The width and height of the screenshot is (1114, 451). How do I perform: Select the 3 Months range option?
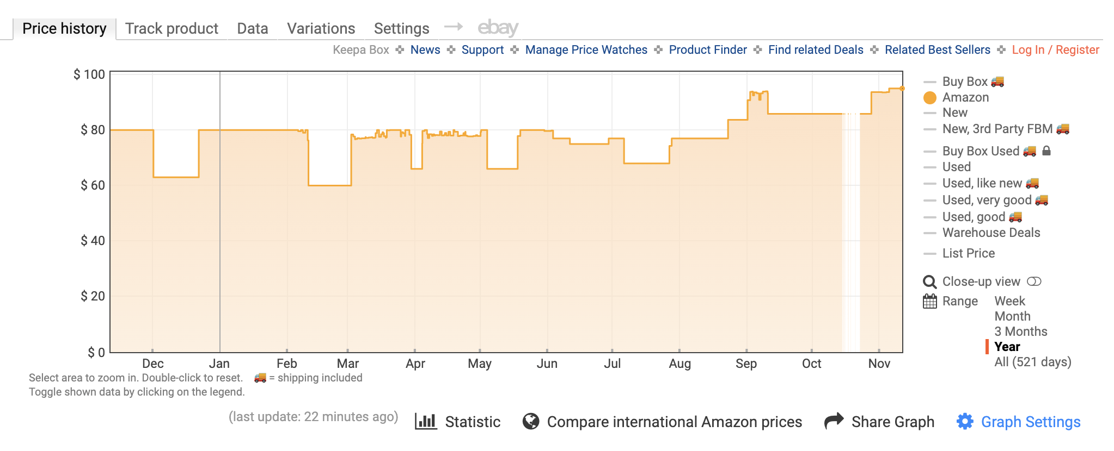1020,331
